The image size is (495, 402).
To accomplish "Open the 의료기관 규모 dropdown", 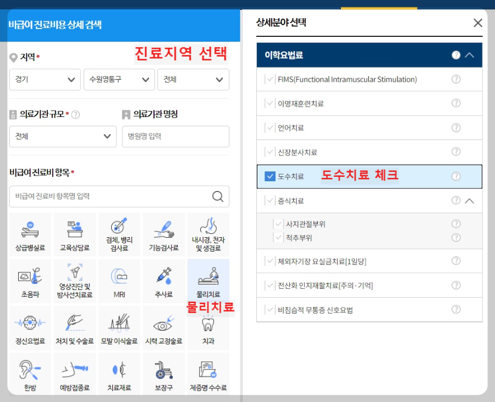I will click(x=63, y=136).
